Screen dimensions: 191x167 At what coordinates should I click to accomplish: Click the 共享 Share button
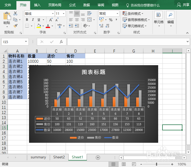point(183,5)
